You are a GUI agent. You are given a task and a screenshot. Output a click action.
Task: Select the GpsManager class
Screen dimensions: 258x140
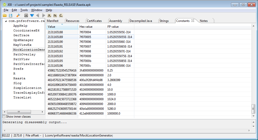coord(23,40)
